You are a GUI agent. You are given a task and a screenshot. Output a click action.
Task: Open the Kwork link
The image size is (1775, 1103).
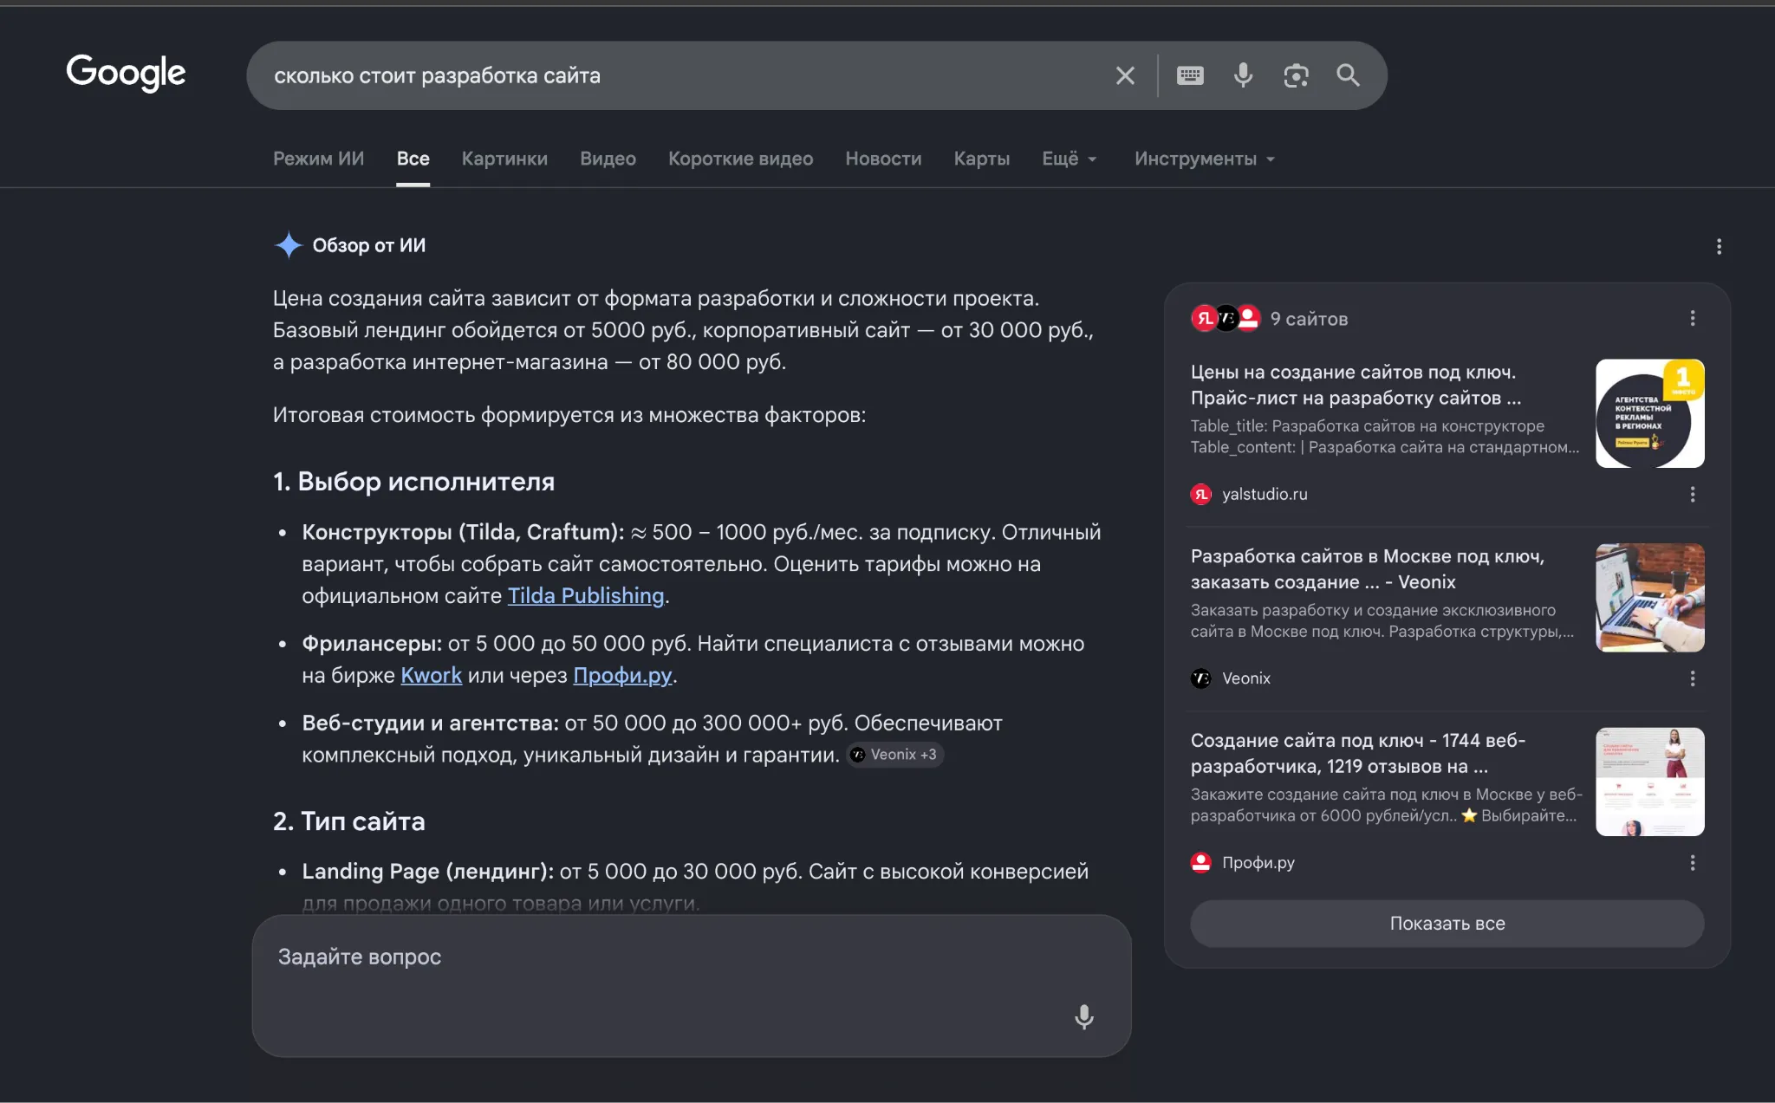431,676
